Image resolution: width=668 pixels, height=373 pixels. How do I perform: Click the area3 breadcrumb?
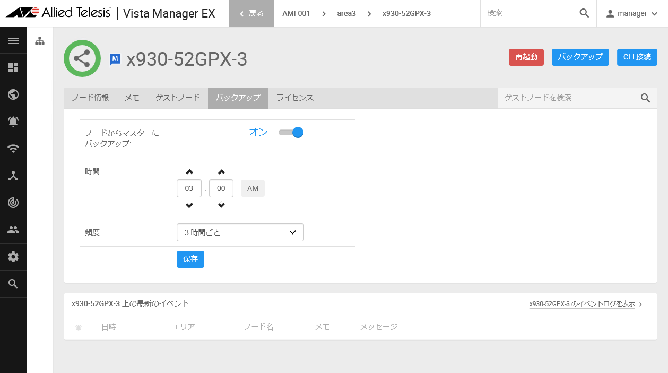pos(346,13)
